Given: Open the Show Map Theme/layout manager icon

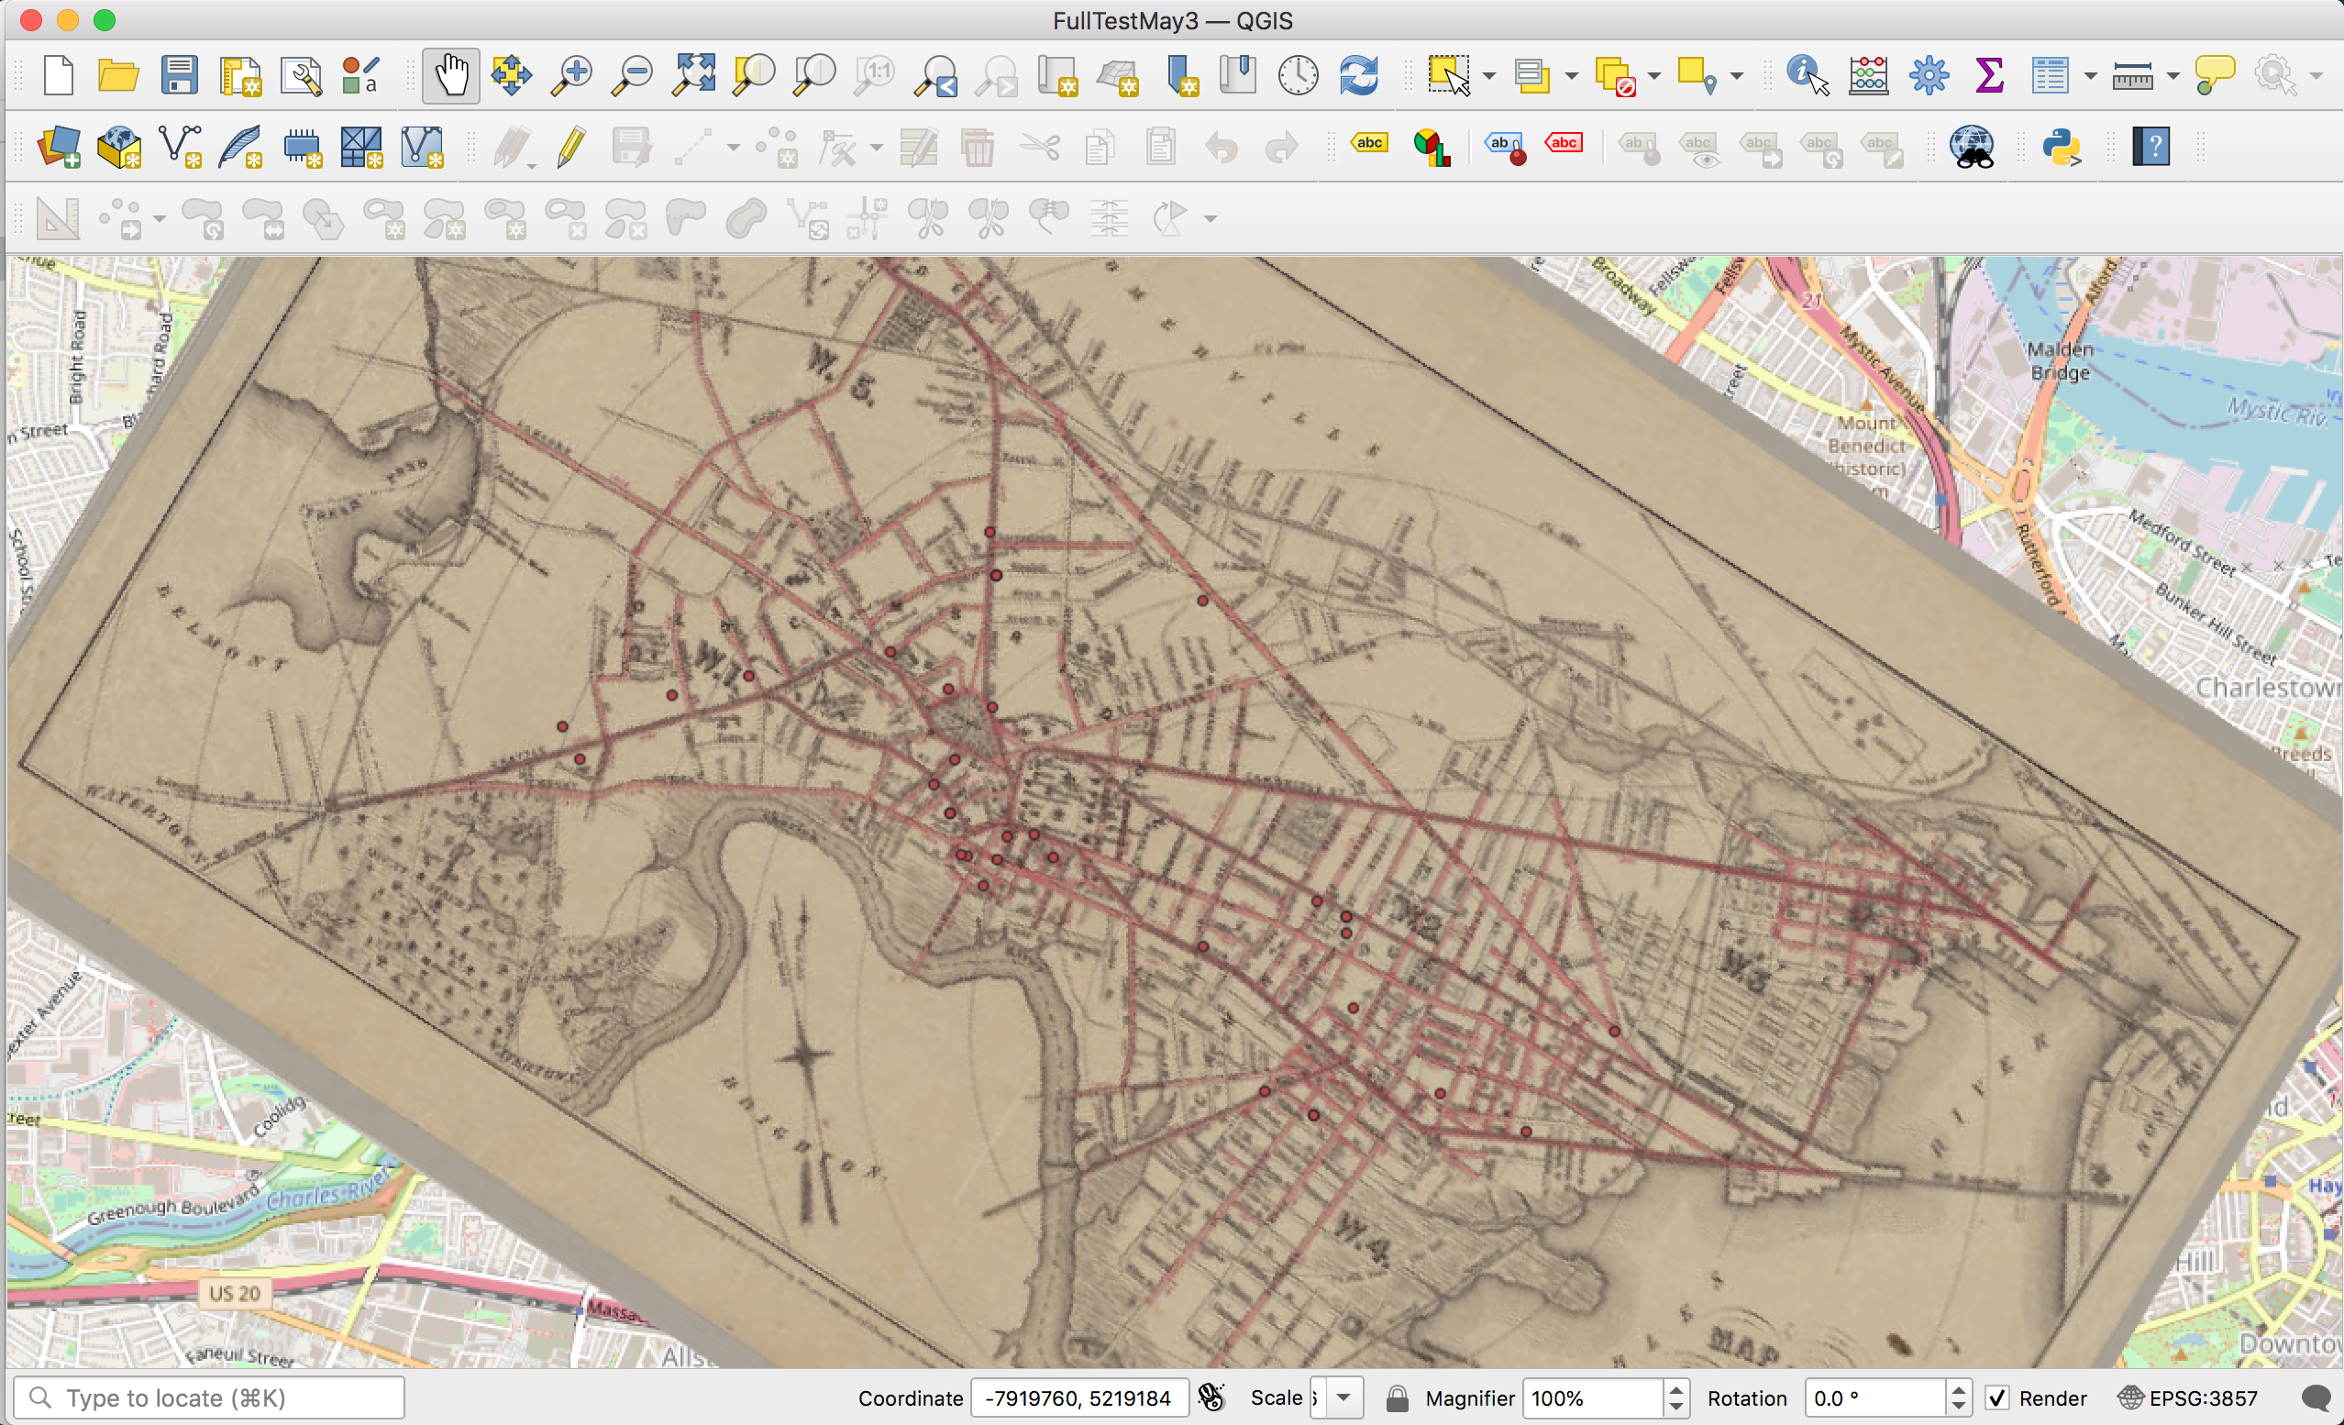Looking at the screenshot, I should click(x=302, y=75).
